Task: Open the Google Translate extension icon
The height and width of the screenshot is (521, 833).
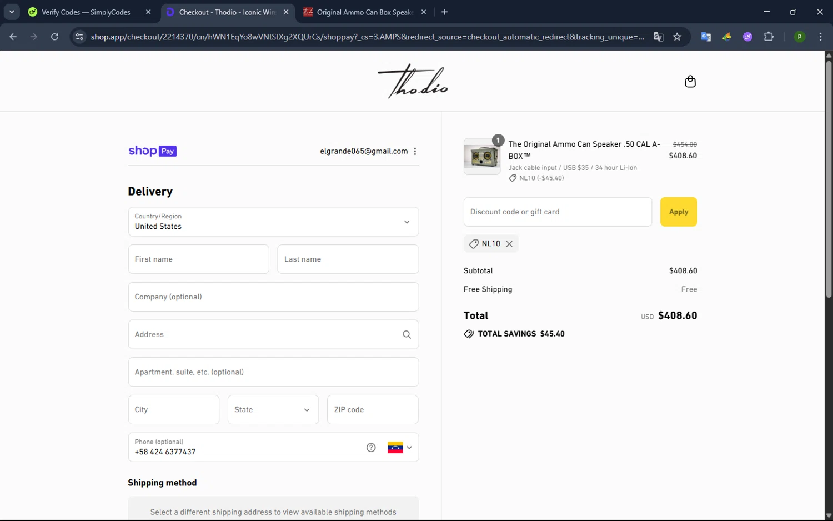Action: tap(706, 37)
